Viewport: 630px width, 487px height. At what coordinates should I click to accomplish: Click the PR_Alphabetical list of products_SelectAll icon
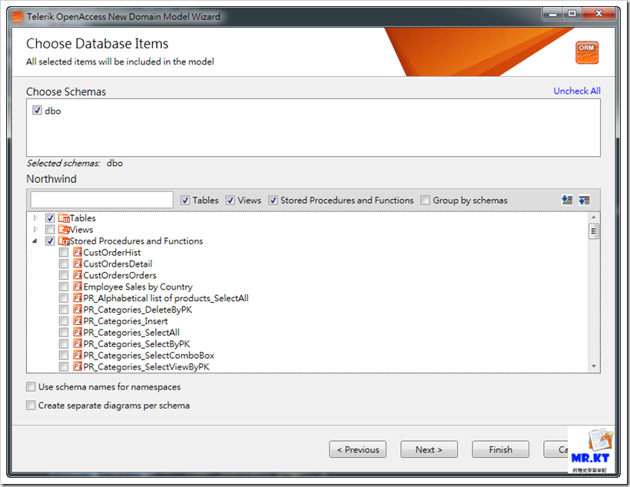tap(78, 298)
